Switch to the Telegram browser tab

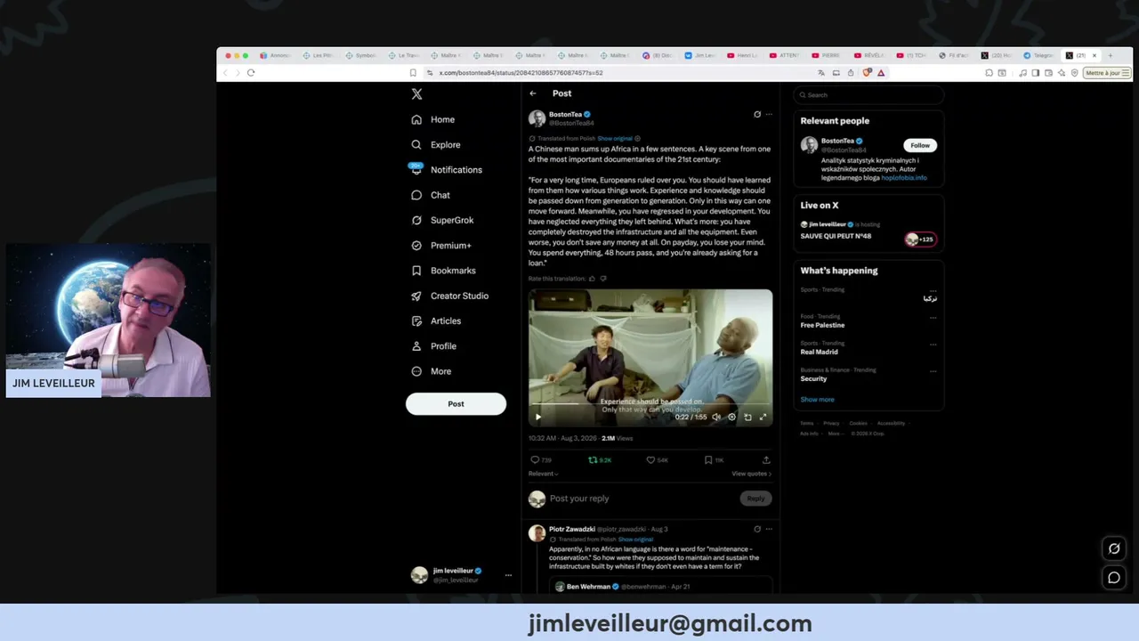(x=1038, y=55)
